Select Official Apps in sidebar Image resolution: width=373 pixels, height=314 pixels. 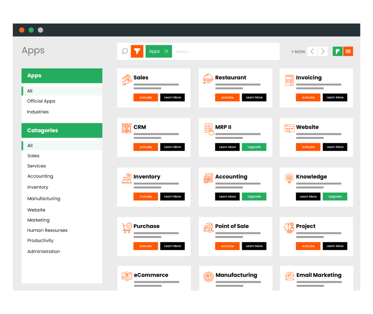41,101
